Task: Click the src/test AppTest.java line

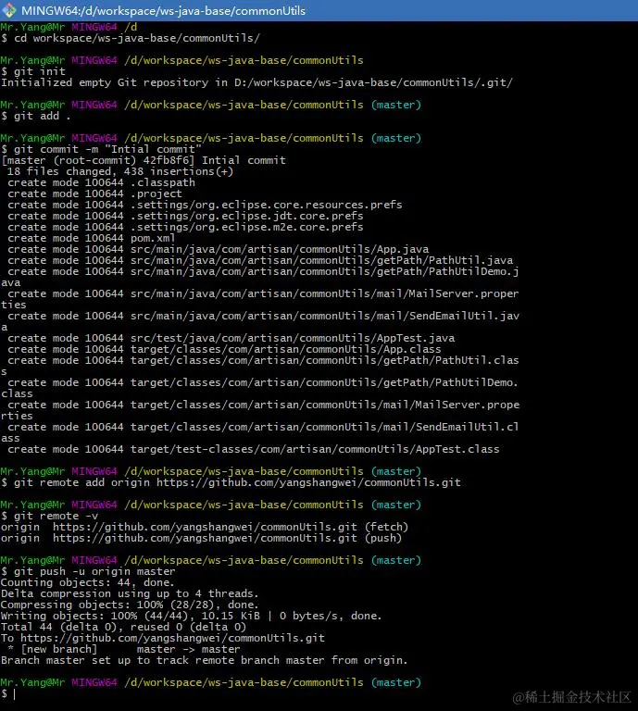Action: 231,338
